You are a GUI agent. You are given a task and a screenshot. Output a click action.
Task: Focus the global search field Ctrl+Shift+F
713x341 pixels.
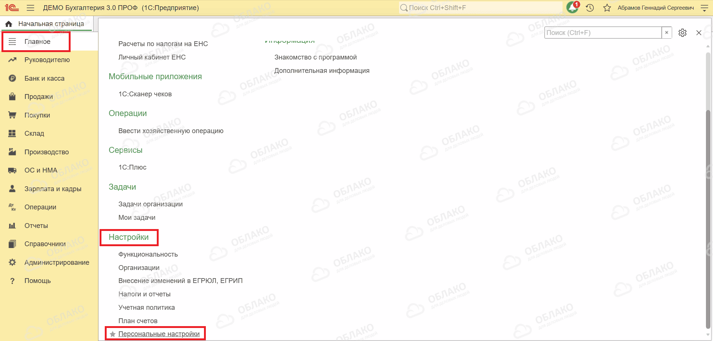point(480,8)
